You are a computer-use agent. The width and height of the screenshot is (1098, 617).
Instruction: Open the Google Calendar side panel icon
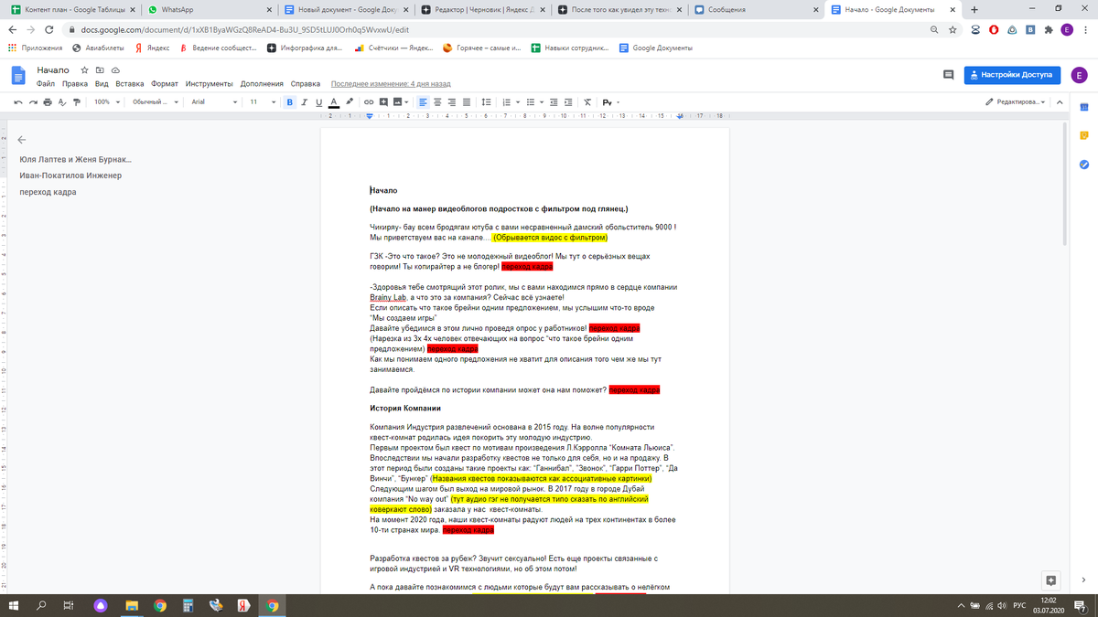coord(1083,106)
